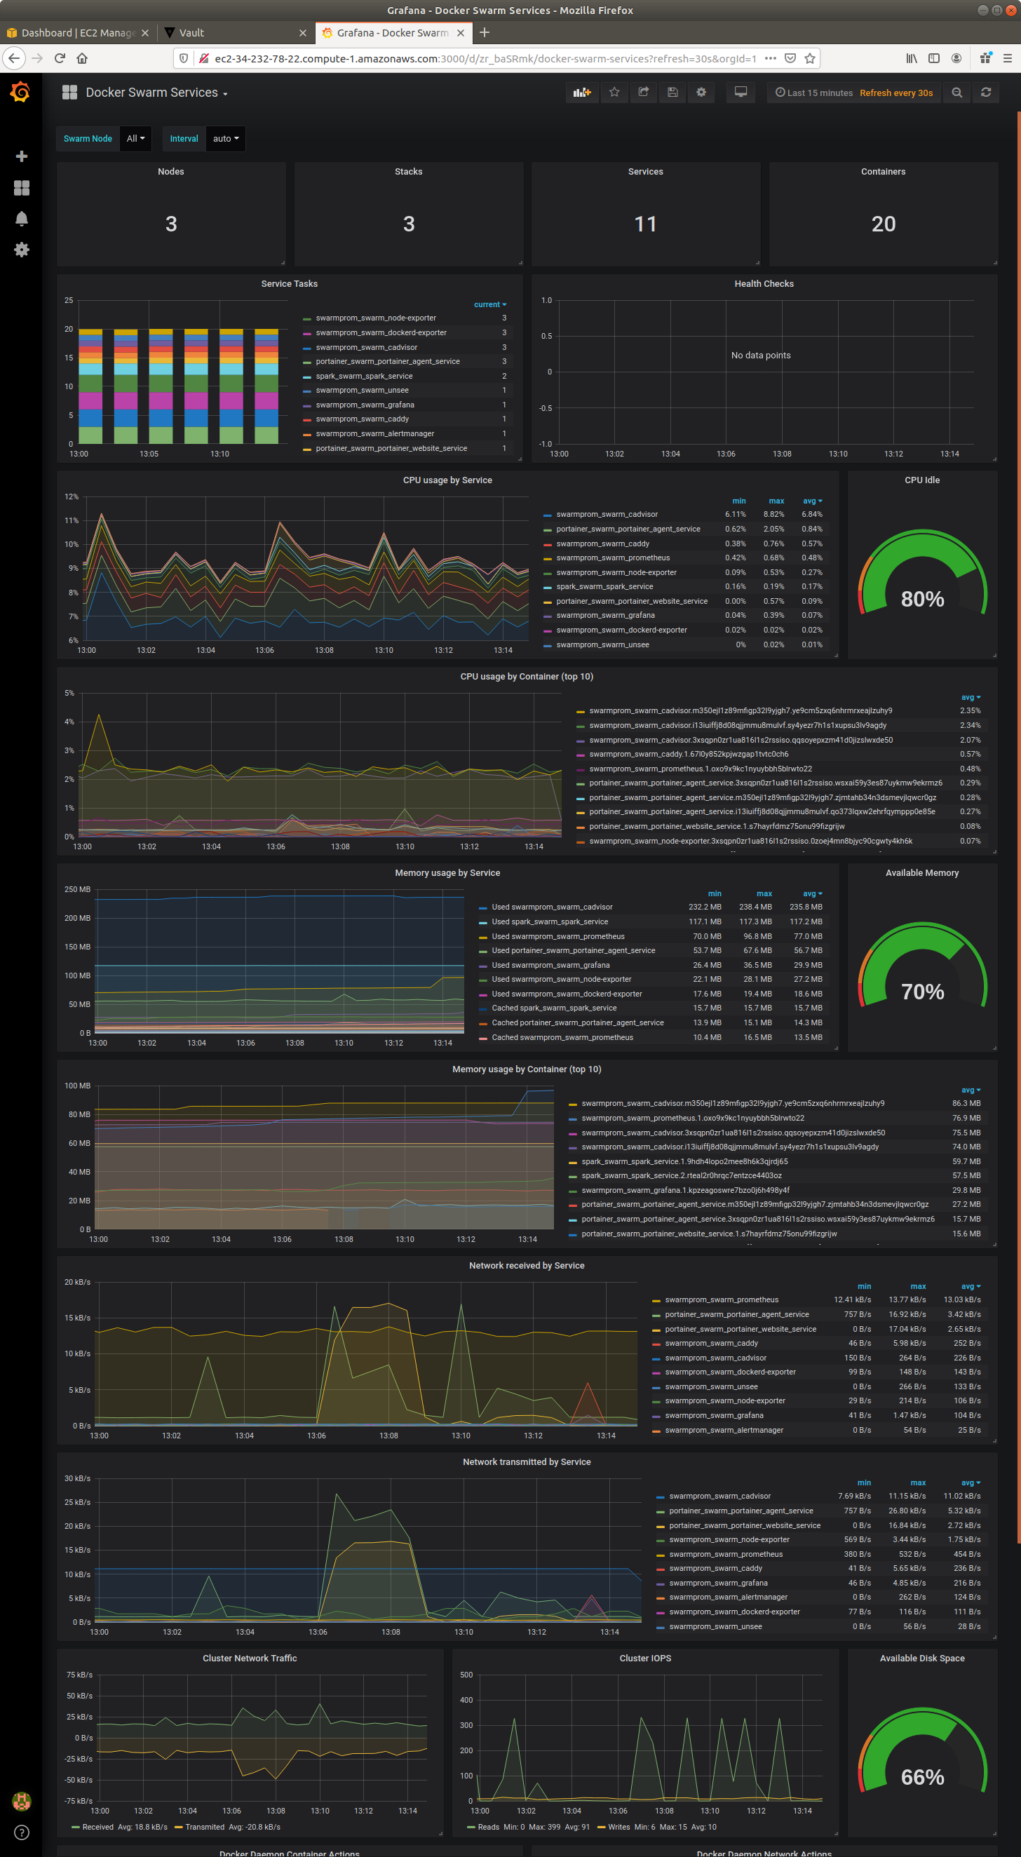
Task: Toggle Transmitted series in Cluster Network Traffic
Action: pos(204,1827)
